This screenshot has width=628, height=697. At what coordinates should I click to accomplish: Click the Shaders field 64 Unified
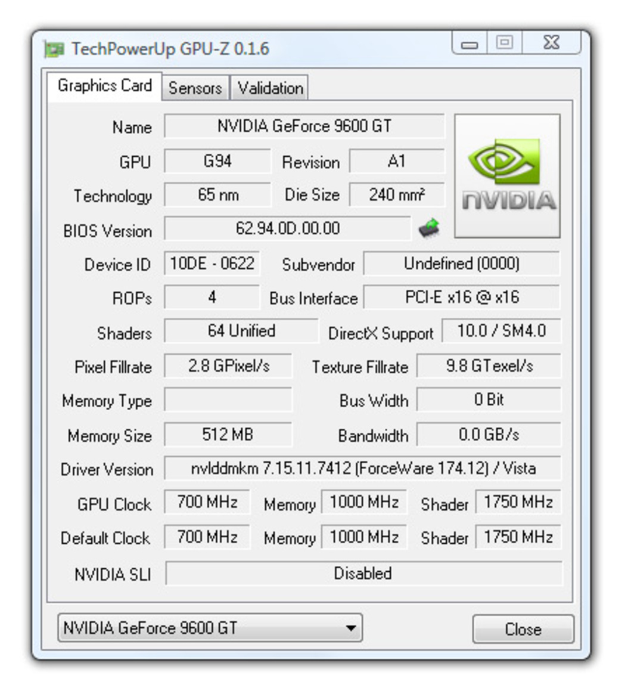(x=241, y=331)
